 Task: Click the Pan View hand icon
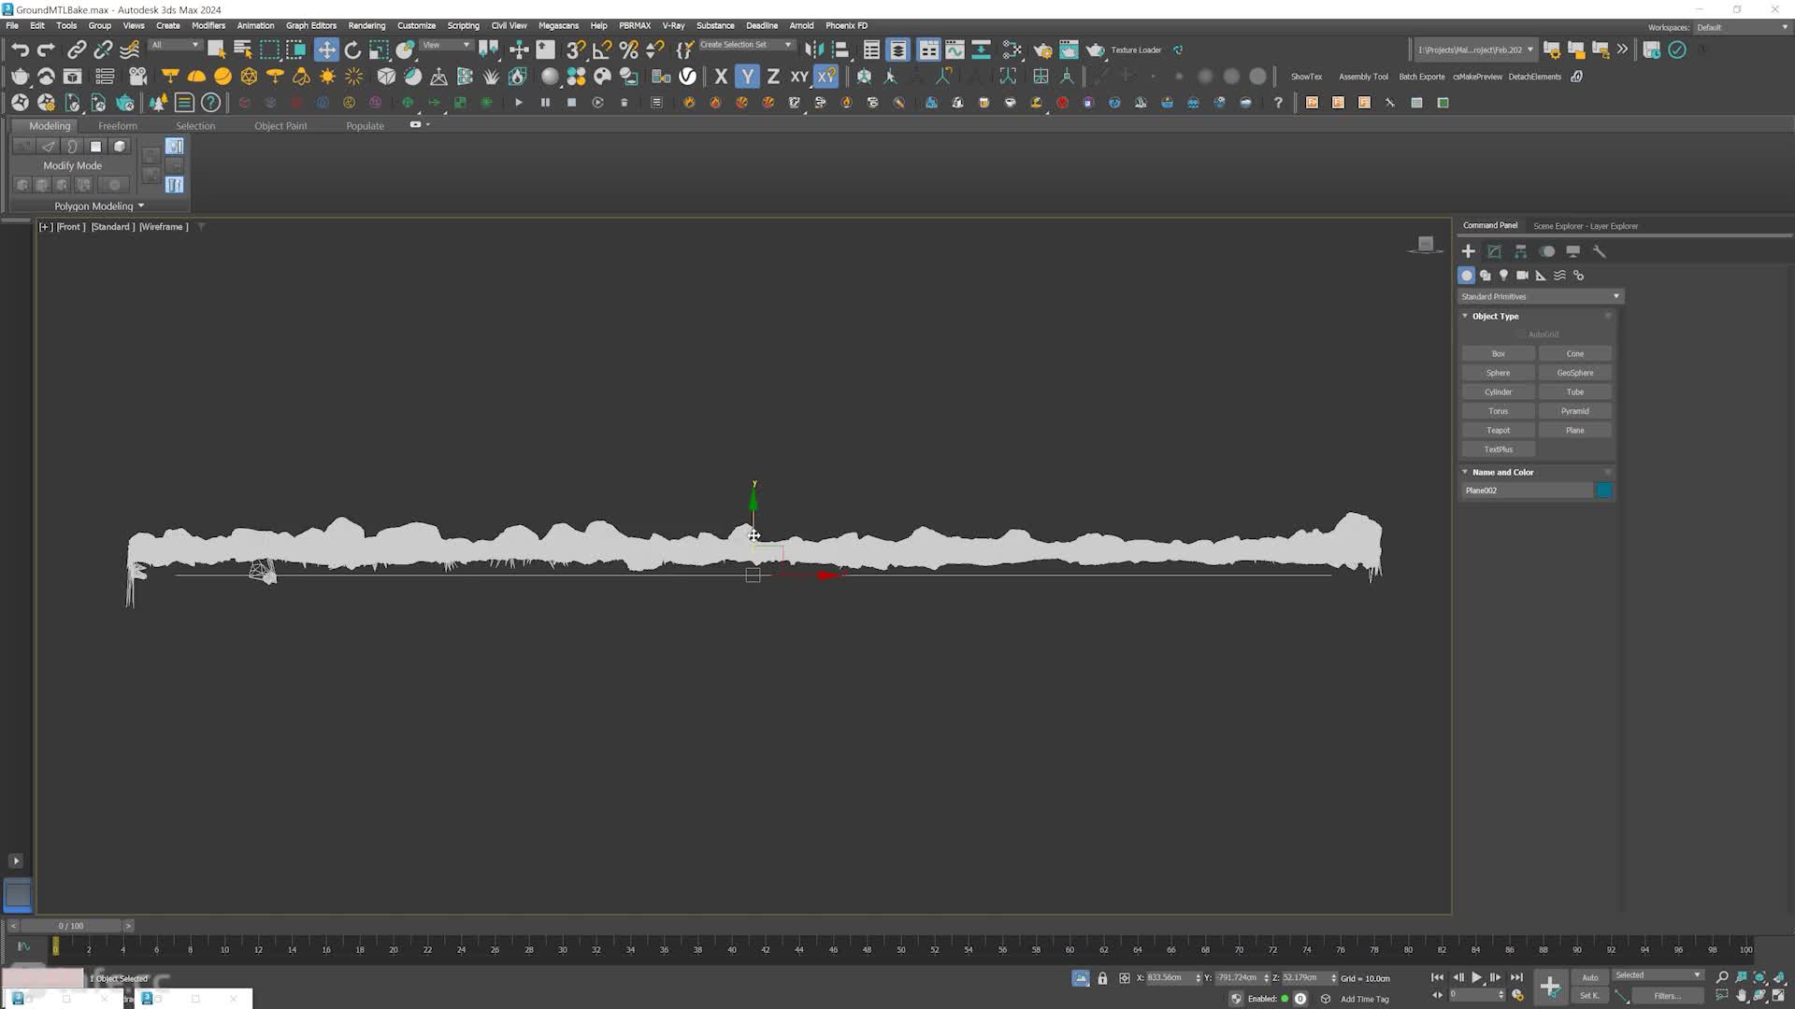[1741, 996]
